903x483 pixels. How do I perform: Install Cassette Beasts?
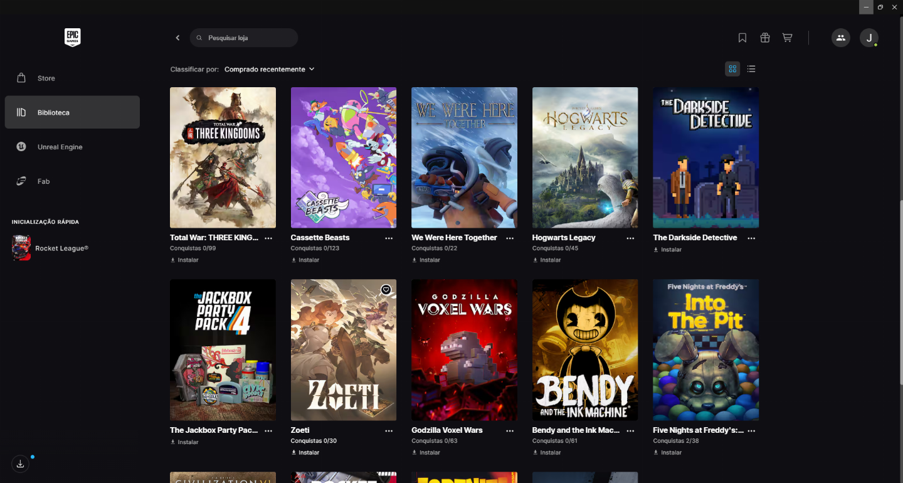[x=305, y=260]
